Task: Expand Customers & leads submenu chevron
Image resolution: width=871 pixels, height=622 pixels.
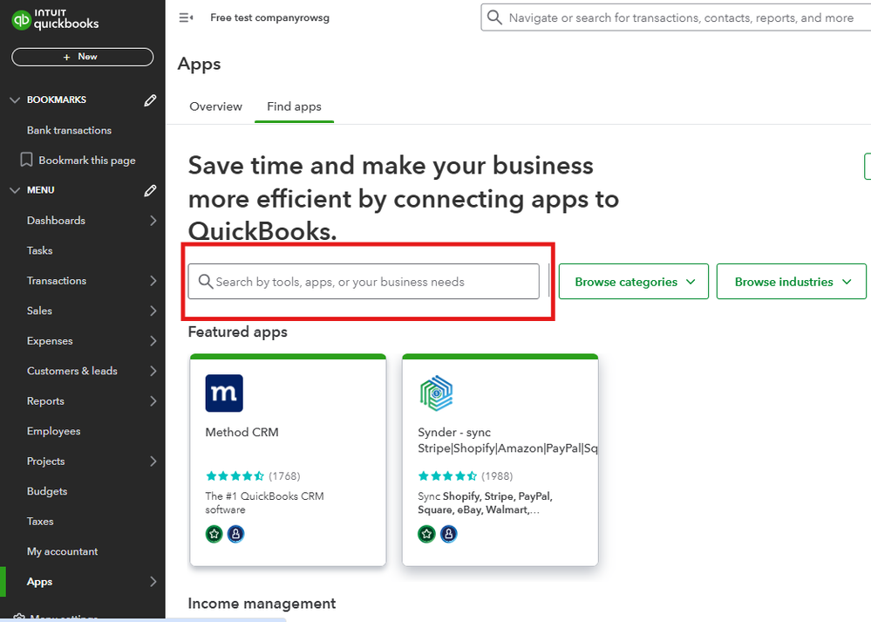Action: [153, 371]
